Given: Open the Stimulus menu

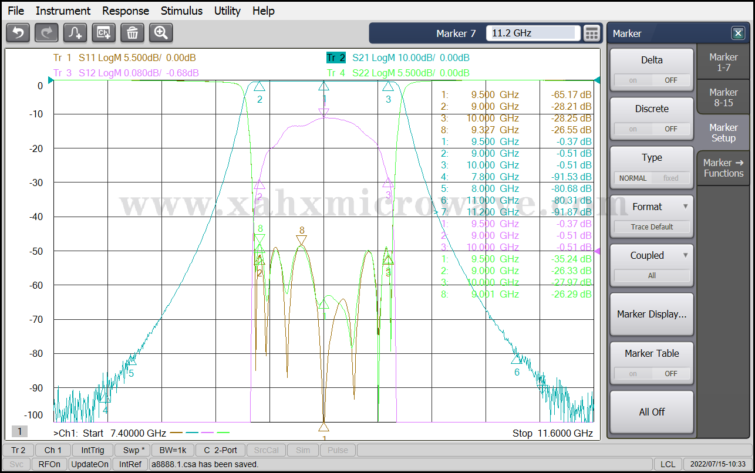Looking at the screenshot, I should coord(181,11).
